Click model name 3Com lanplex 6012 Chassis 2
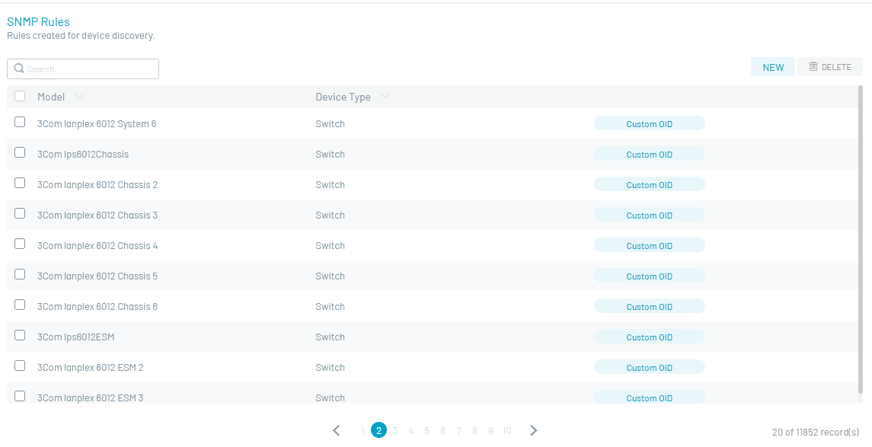 point(97,184)
